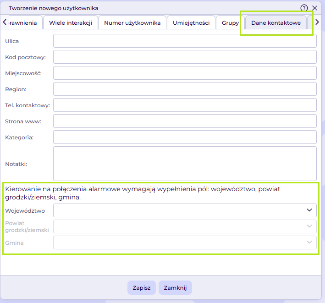325x303 pixels.
Task: Open the Numer użytkownika tab
Action: coord(132,22)
